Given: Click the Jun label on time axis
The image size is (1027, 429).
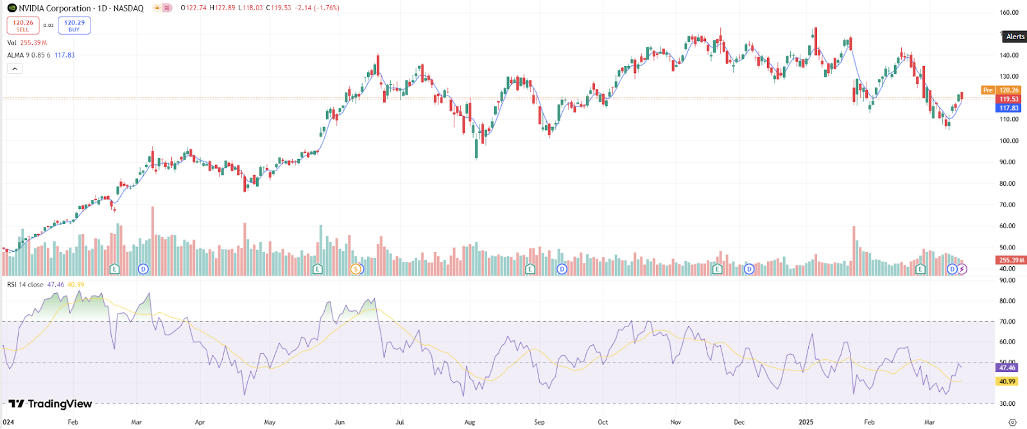Looking at the screenshot, I should [340, 422].
